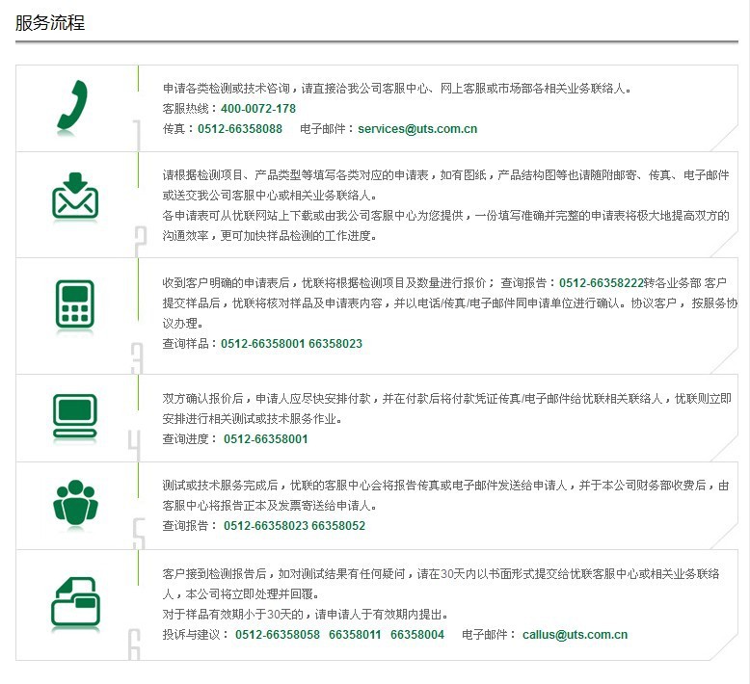Screen dimensions: 750x684
Task: Open the services@uts.com.cn email link
Action: point(417,129)
